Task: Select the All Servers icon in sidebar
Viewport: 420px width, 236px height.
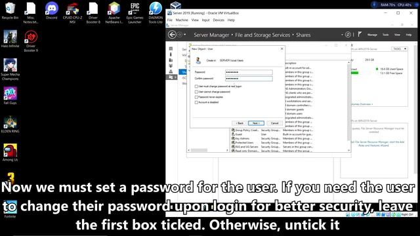Action: [x=171, y=60]
